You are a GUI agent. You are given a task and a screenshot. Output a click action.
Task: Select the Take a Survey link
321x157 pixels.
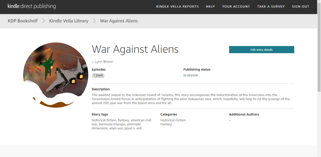271,7
